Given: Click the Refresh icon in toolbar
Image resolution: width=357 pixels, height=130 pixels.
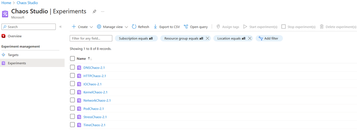Looking at the screenshot, I should coord(134,27).
